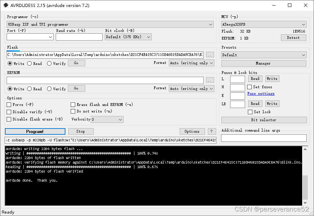Screen dimensions: 314x216
Task: Browse for EEPROM file with '...' button
Action: click(x=210, y=80)
